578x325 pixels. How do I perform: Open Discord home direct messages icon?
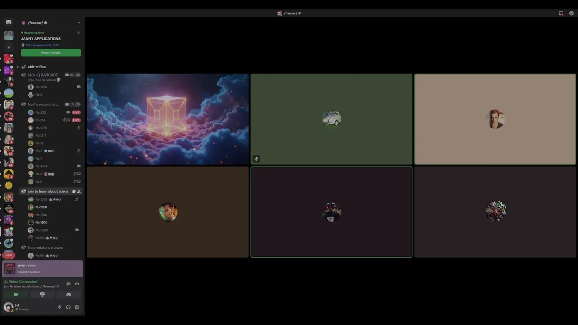tap(9, 22)
